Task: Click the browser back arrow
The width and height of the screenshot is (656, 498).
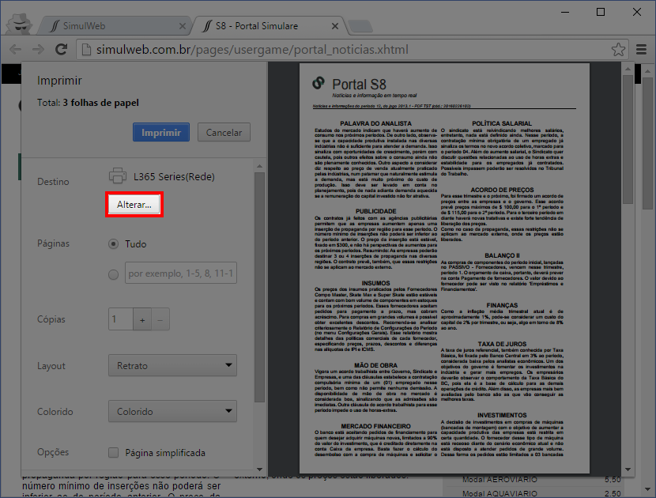Action: click(16, 49)
